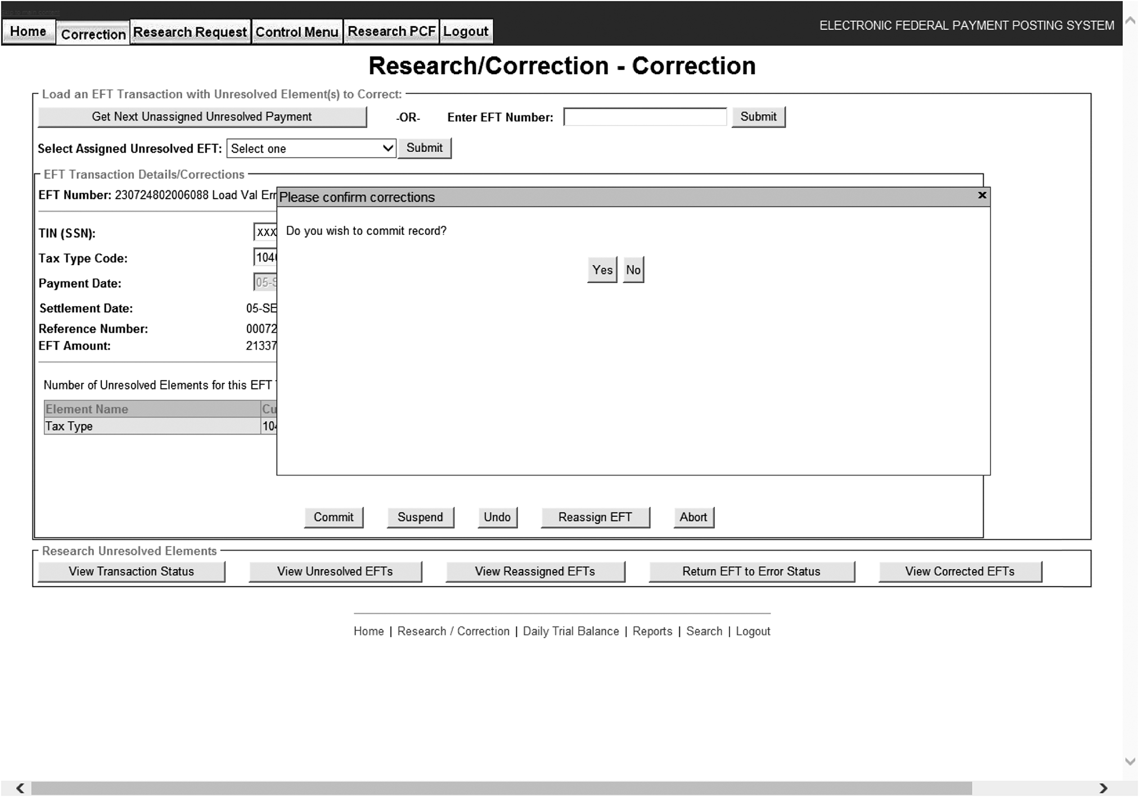Screen dimensions: 1139x797
Task: Open the Control Menu tab
Action: 296,32
